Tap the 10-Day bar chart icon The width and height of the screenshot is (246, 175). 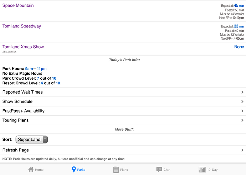pyautogui.click(x=202, y=170)
